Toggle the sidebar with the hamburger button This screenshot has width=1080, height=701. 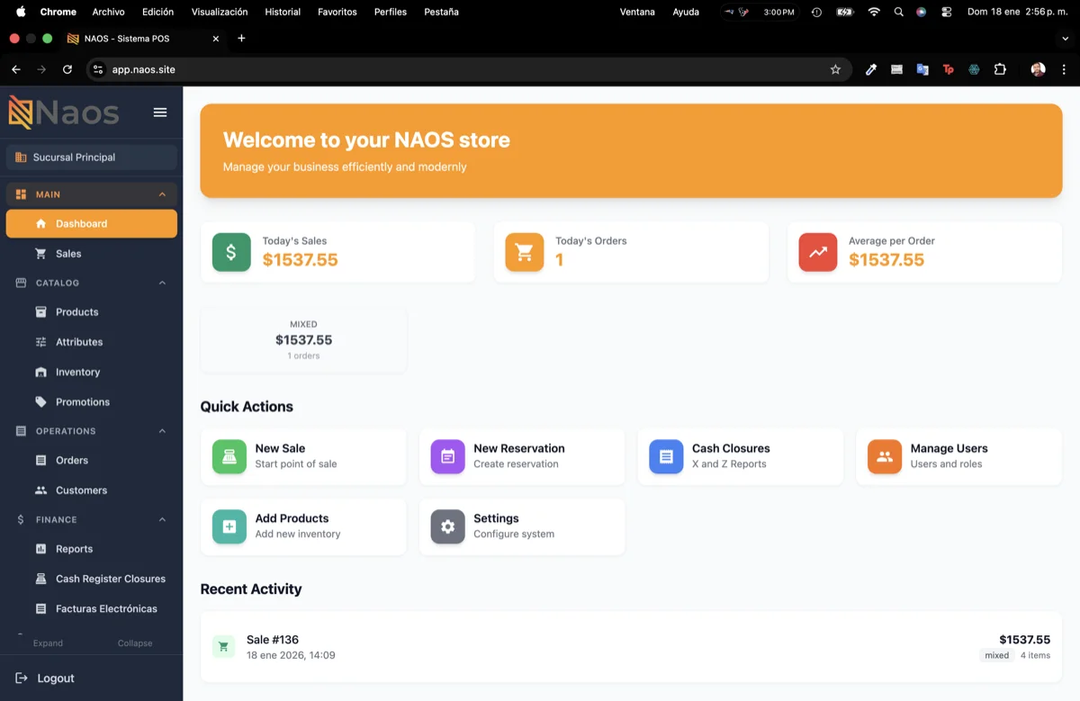[160, 112]
